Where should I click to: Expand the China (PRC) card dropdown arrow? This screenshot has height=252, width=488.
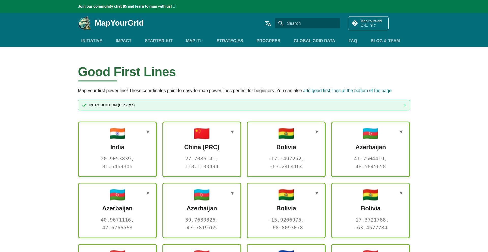click(232, 132)
